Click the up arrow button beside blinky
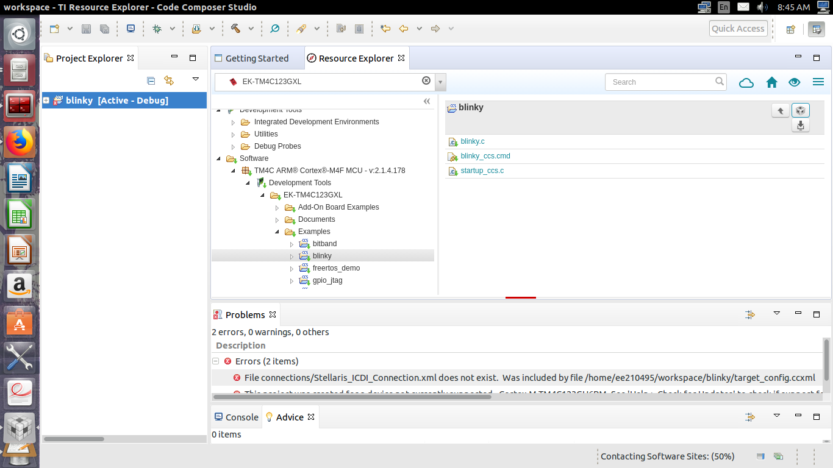This screenshot has height=468, width=833. point(781,111)
